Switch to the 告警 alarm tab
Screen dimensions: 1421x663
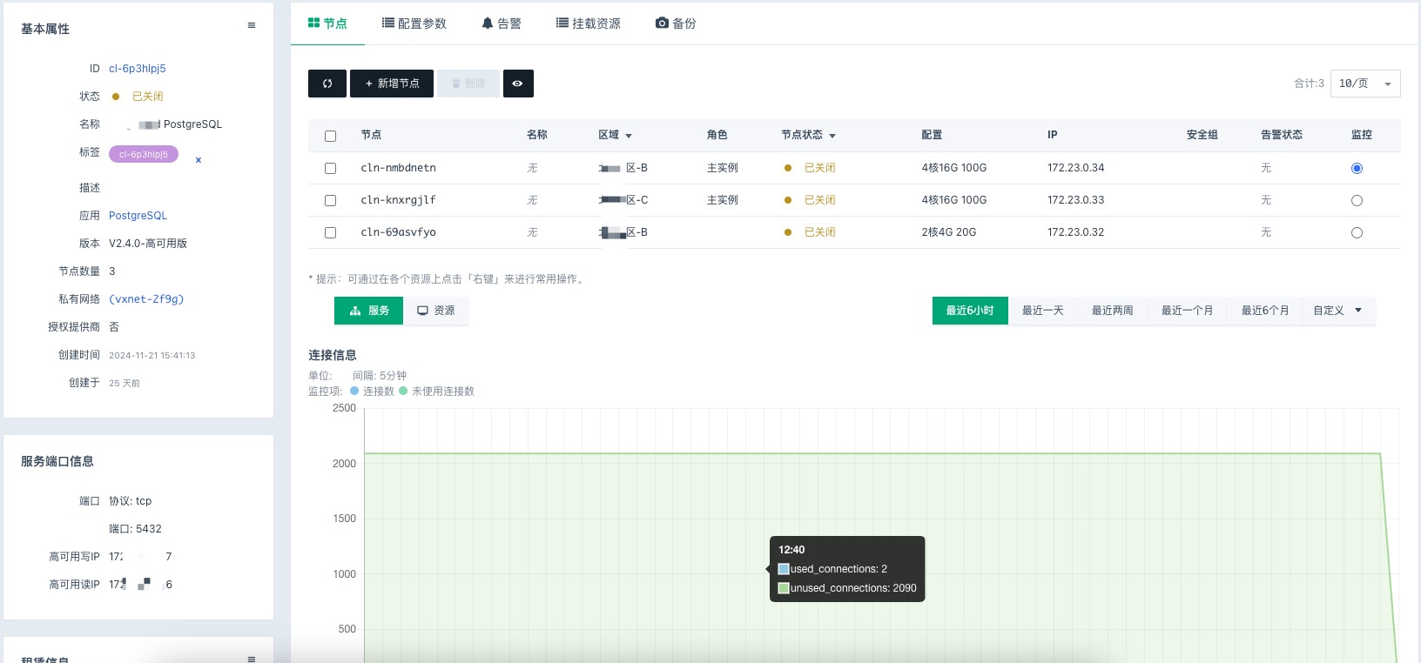502,23
